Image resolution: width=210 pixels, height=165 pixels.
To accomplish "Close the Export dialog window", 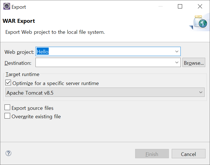I will [x=200, y=6].
